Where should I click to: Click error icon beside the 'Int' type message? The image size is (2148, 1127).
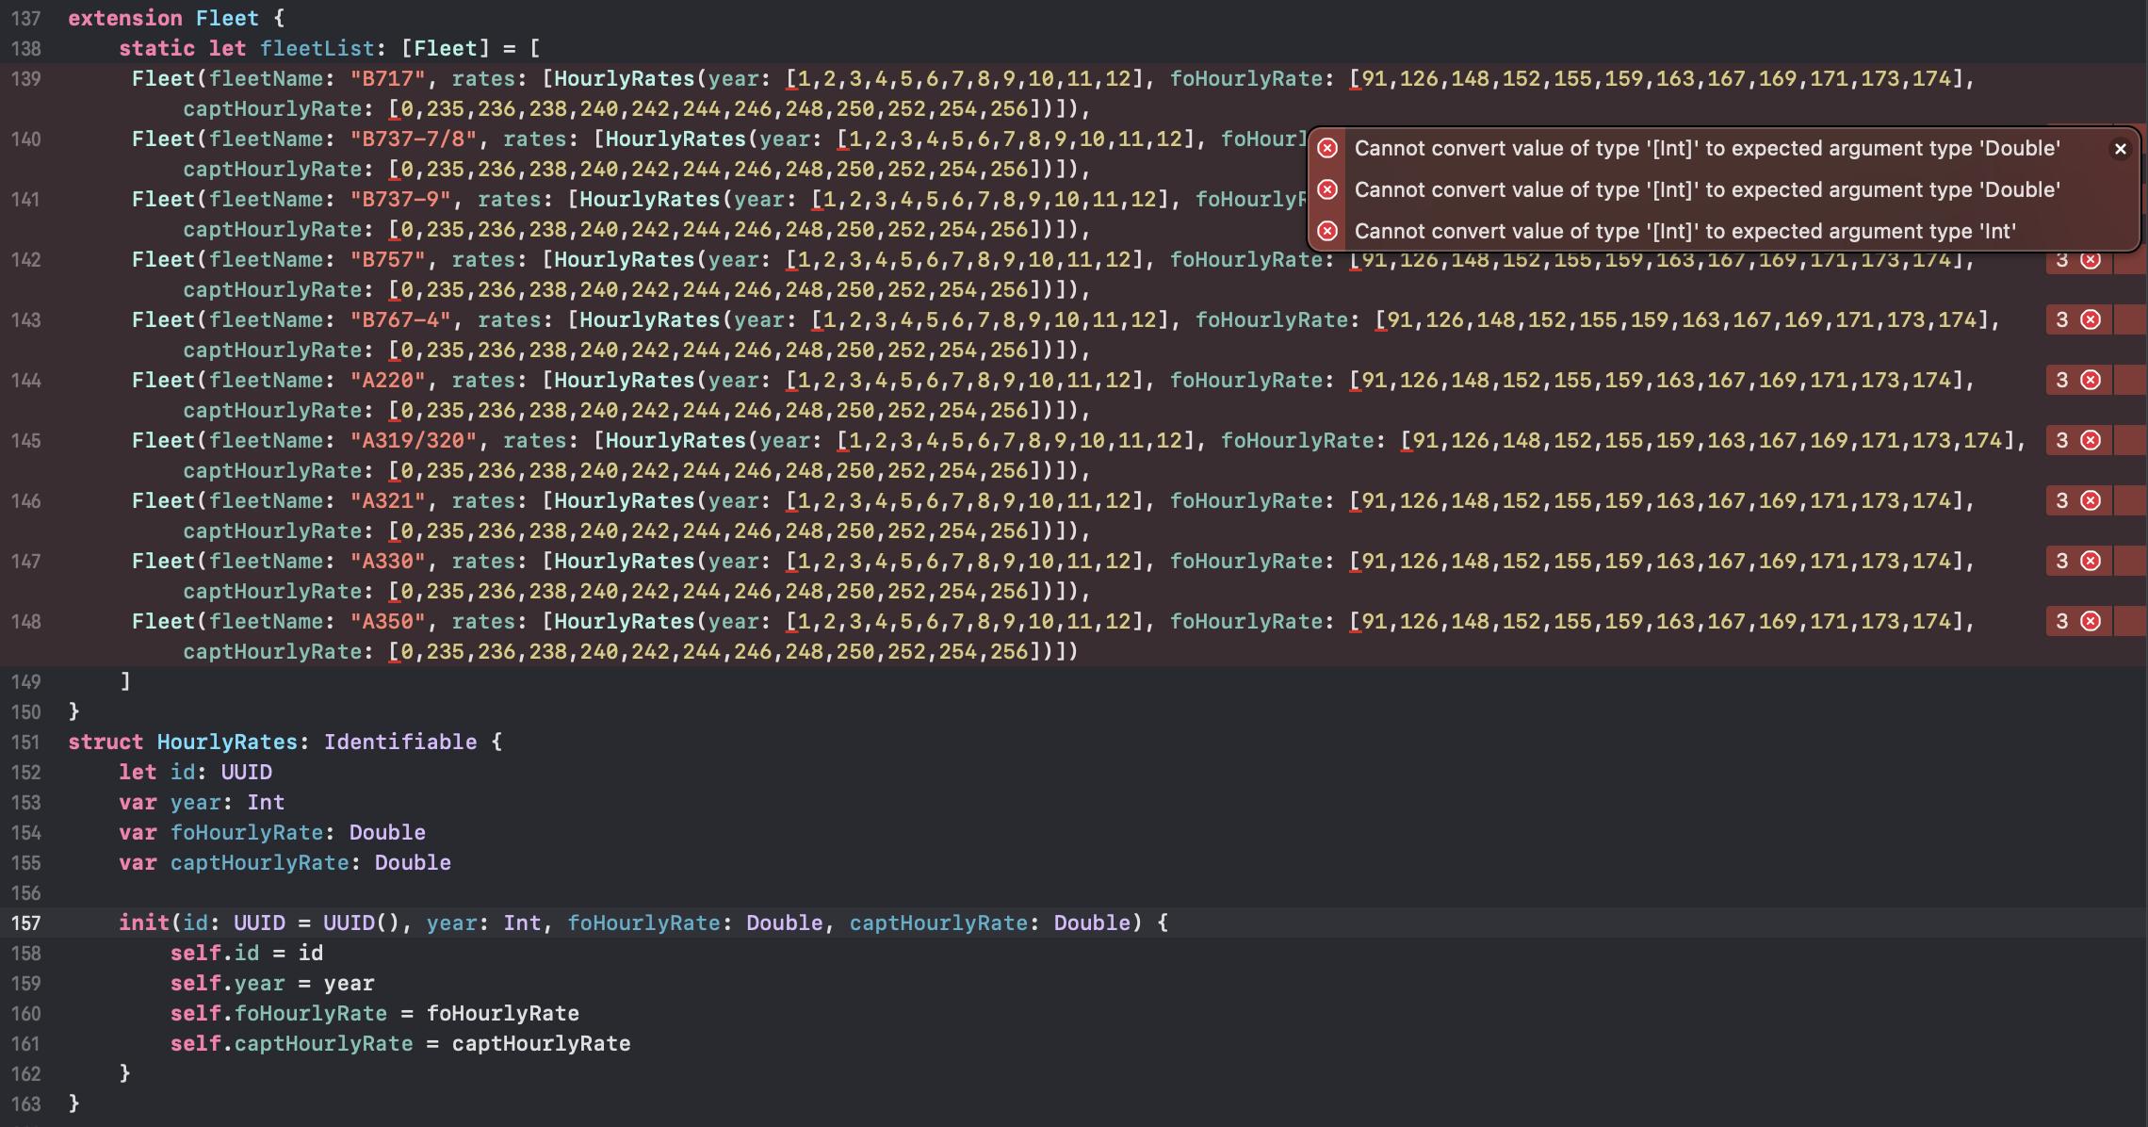click(1327, 231)
